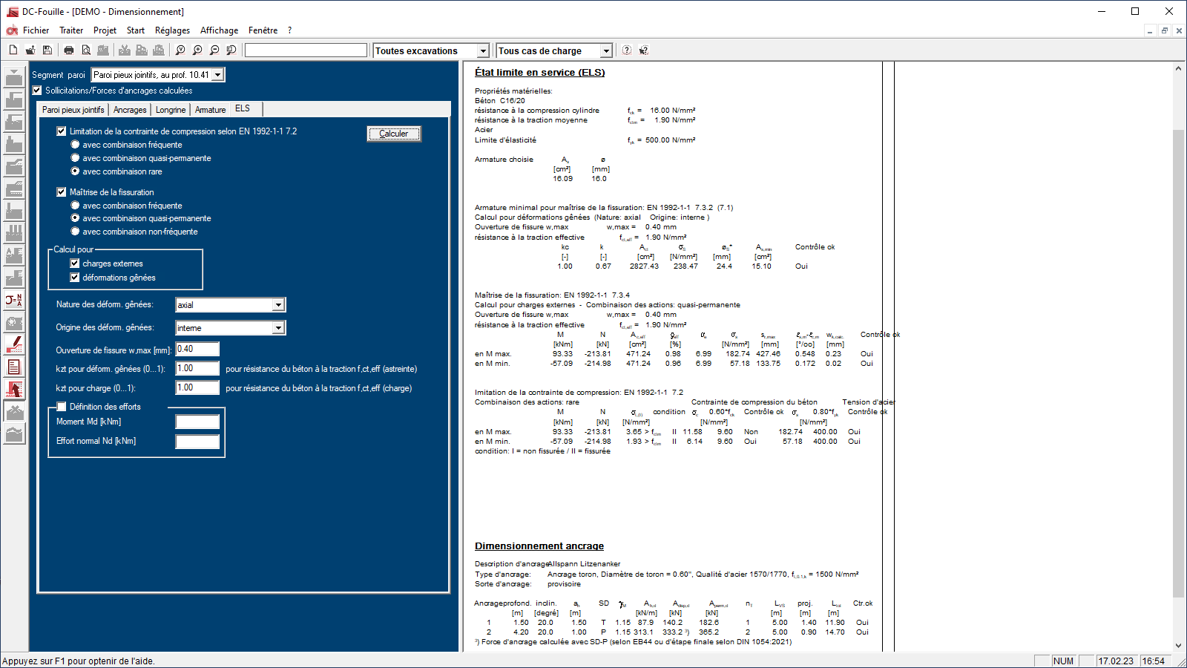The height and width of the screenshot is (668, 1187).
Task: Uncheck déformations gênées option
Action: (75, 278)
